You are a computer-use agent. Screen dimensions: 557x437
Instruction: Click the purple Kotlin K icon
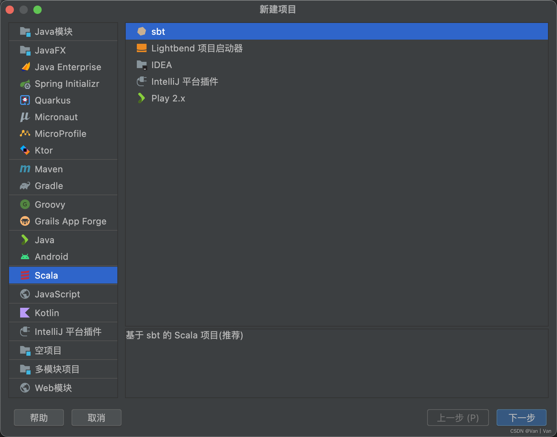click(25, 313)
